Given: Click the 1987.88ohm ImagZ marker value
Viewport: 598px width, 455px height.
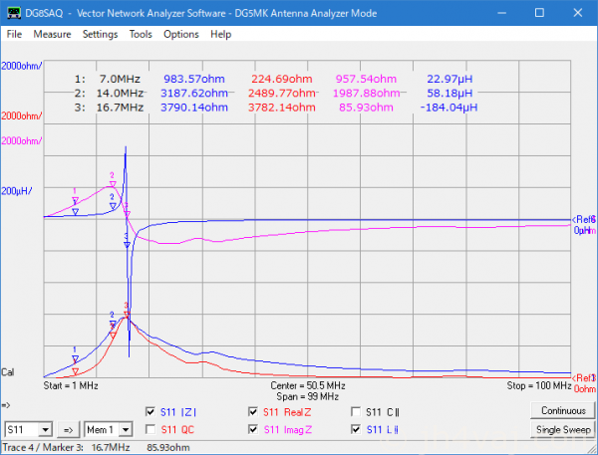Looking at the screenshot, I should click(x=367, y=93).
